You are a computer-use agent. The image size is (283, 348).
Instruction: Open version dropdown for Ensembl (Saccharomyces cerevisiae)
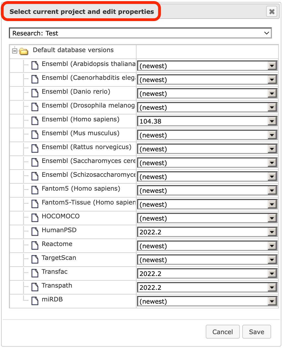click(x=207, y=163)
